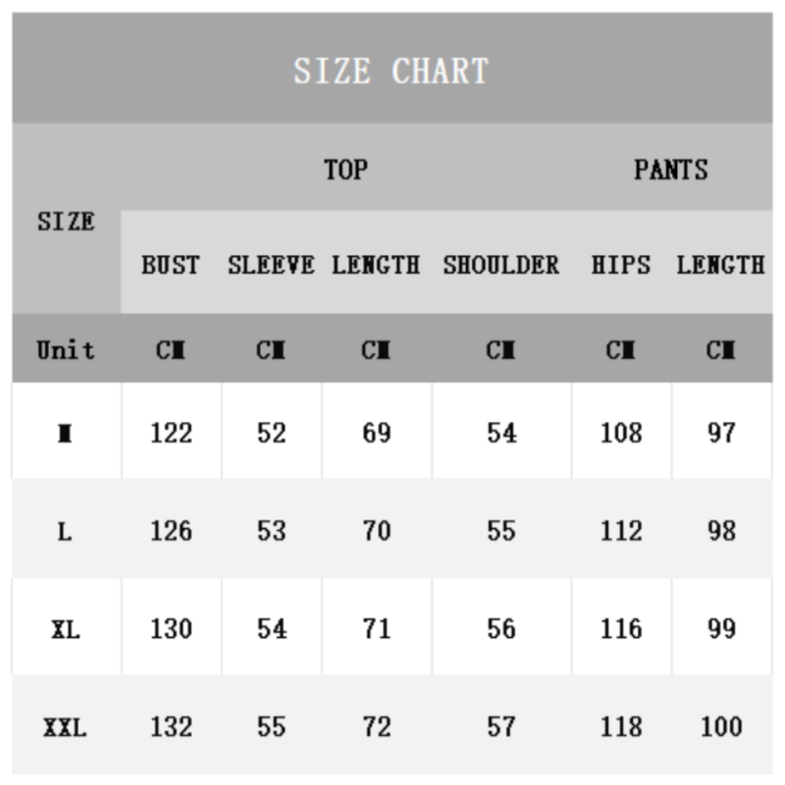Click the SIZE CHART title header

point(391,71)
